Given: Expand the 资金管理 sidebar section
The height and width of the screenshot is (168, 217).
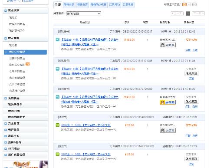Looking at the screenshot, I should point(6,123).
